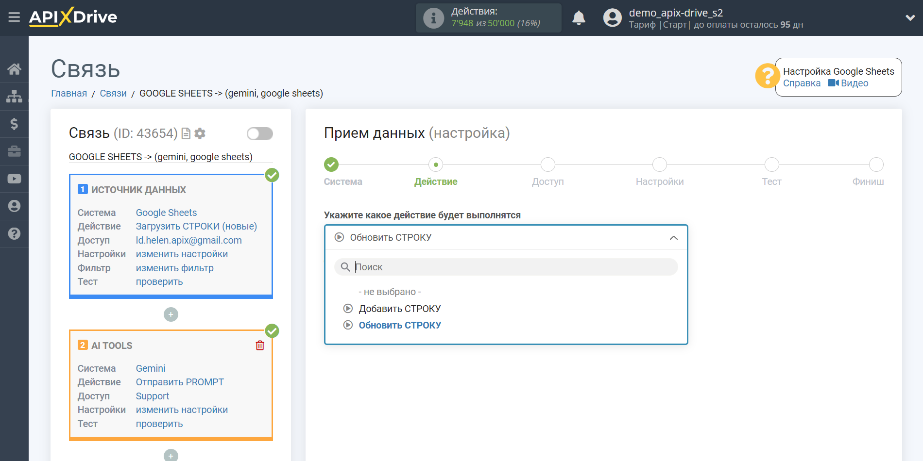Screen dimensions: 923x461
Task: Click the ApiX-Drive logo
Action: [x=73, y=17]
